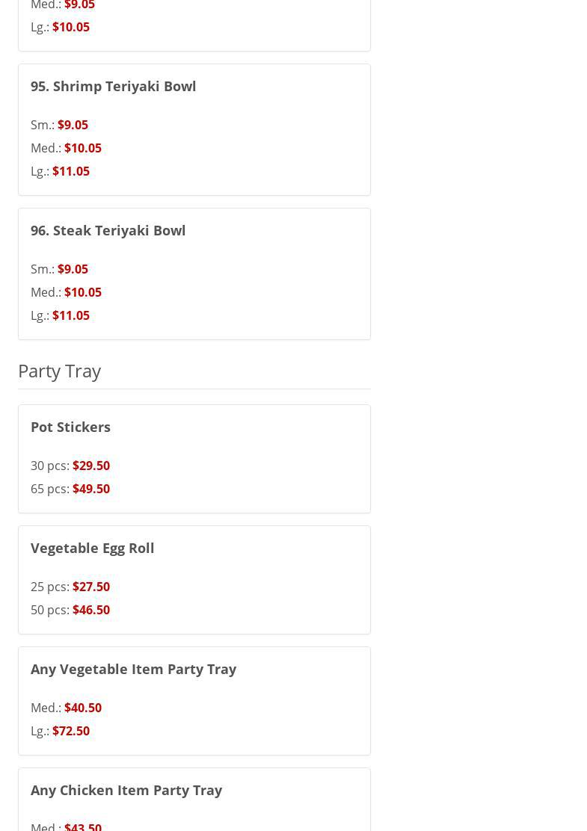587x831 pixels.
Task: Open the Pot Stickers party tray item
Action: [70, 427]
